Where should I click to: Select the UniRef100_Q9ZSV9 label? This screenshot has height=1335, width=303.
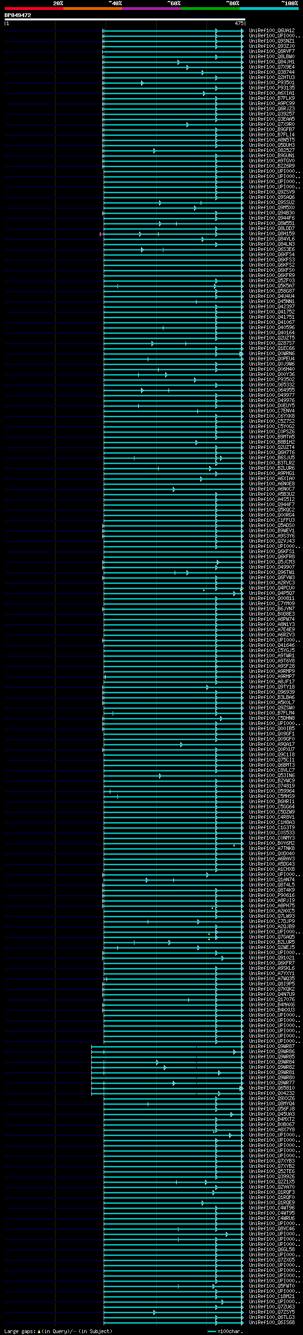coord(272,192)
